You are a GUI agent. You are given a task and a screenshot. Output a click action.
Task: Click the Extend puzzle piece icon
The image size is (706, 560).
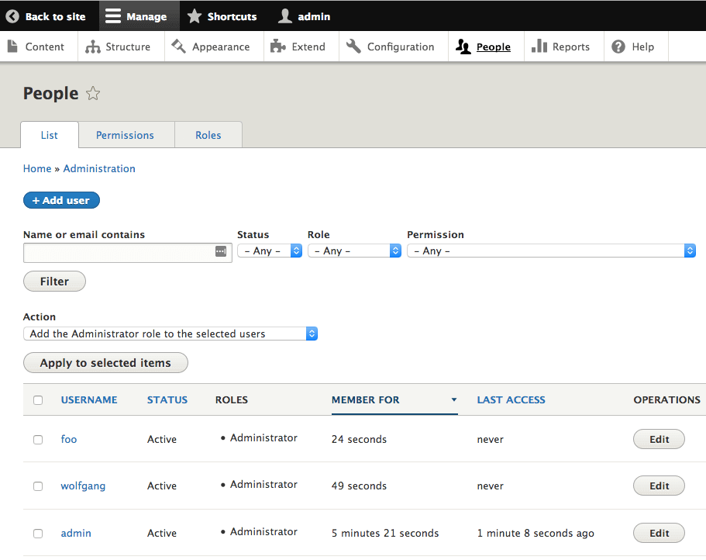tap(277, 46)
